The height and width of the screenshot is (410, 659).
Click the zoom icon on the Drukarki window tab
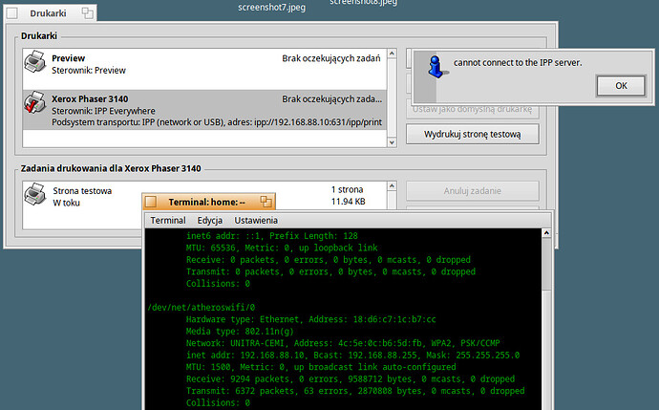click(x=88, y=13)
